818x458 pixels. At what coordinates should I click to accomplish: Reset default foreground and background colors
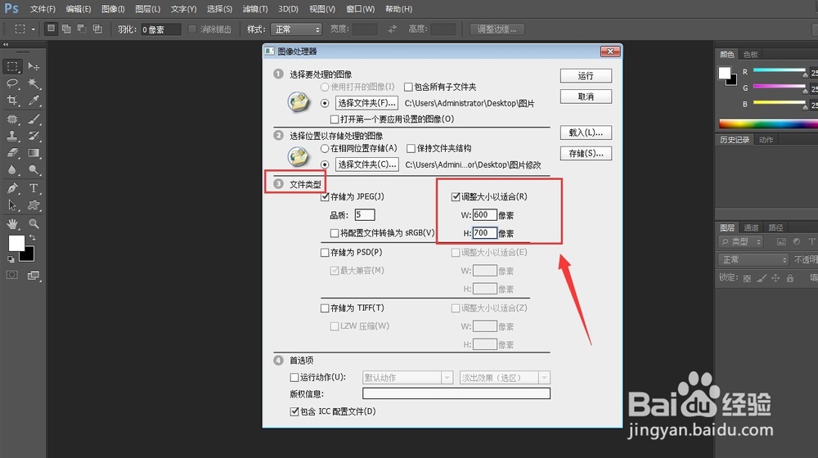point(11,259)
